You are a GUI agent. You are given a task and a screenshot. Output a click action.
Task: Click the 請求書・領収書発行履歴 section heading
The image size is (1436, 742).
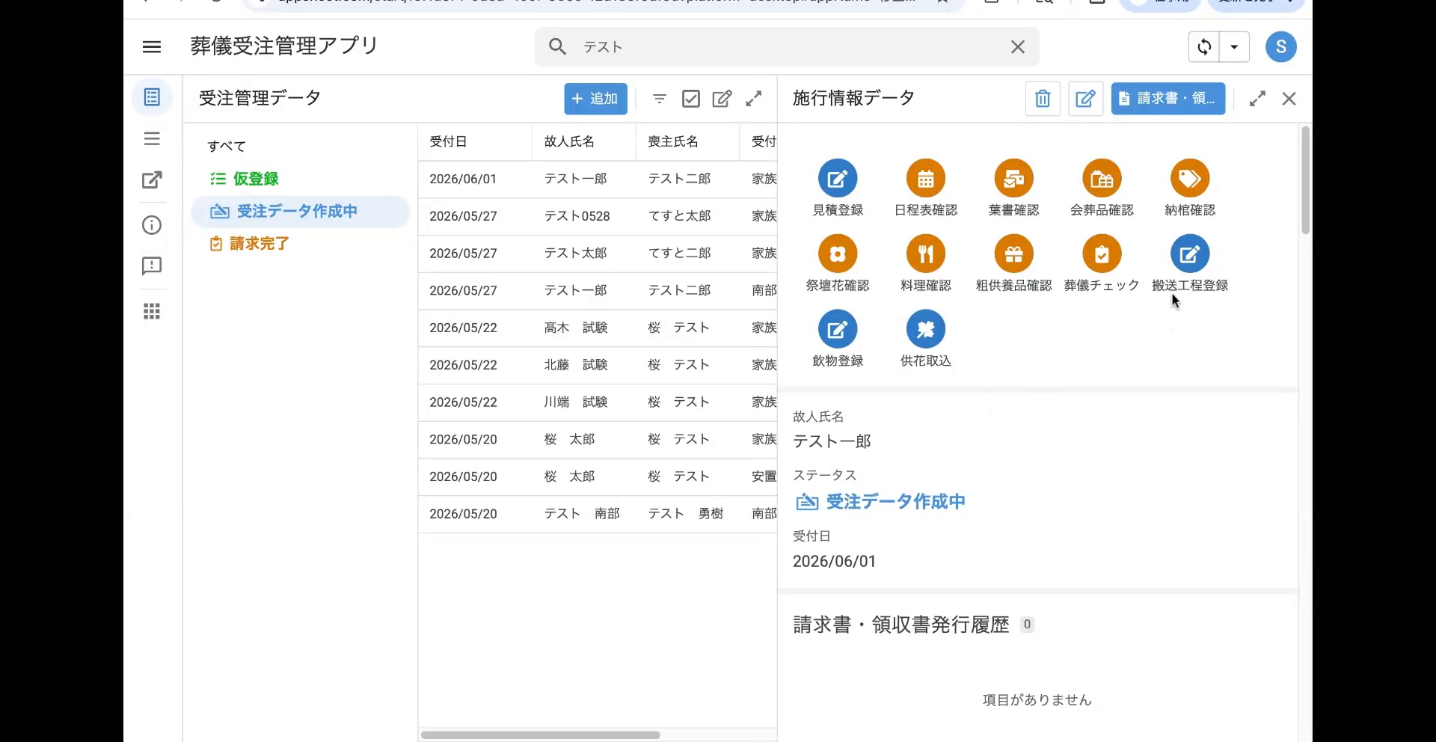tap(901, 625)
